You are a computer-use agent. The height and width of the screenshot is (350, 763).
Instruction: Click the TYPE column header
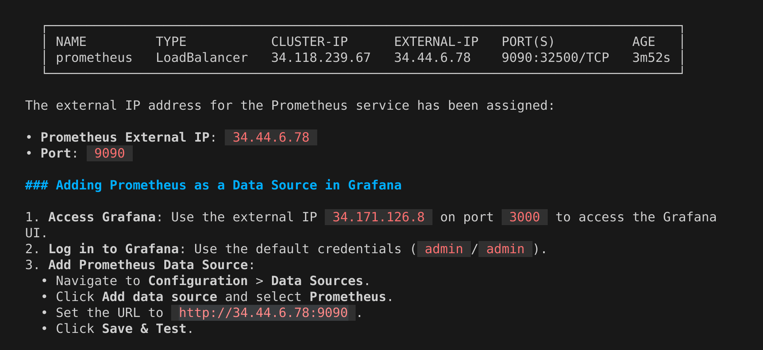pos(171,42)
